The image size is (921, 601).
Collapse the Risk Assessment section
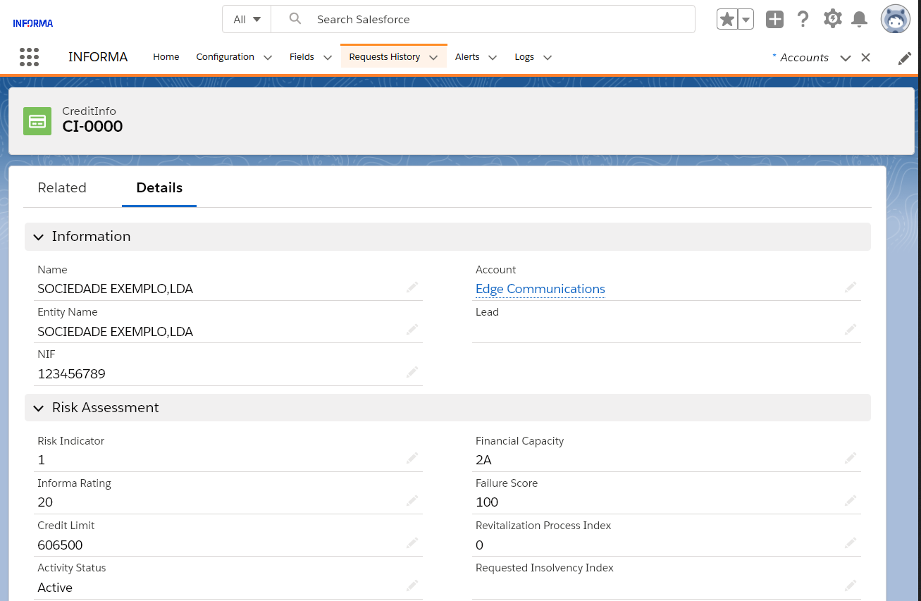click(x=39, y=408)
